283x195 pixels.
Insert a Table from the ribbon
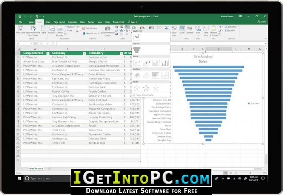44,30
